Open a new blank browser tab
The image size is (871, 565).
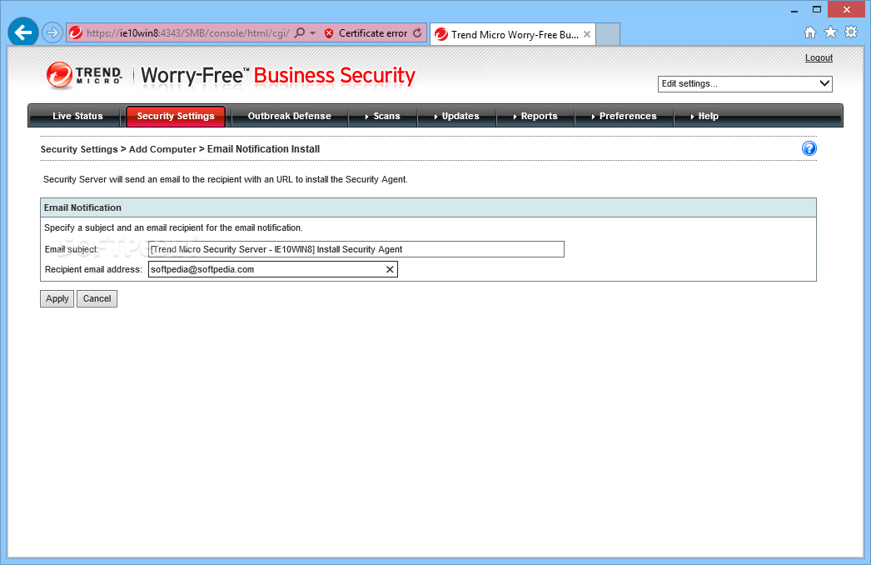(x=608, y=34)
